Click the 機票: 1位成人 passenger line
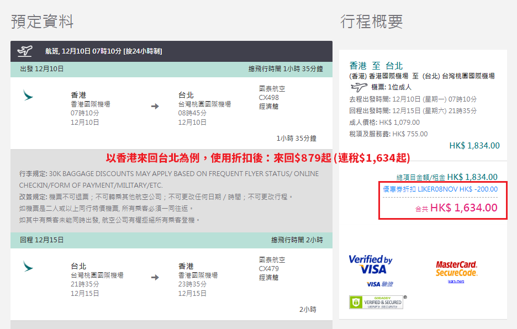The height and width of the screenshot is (329, 517). [x=392, y=87]
